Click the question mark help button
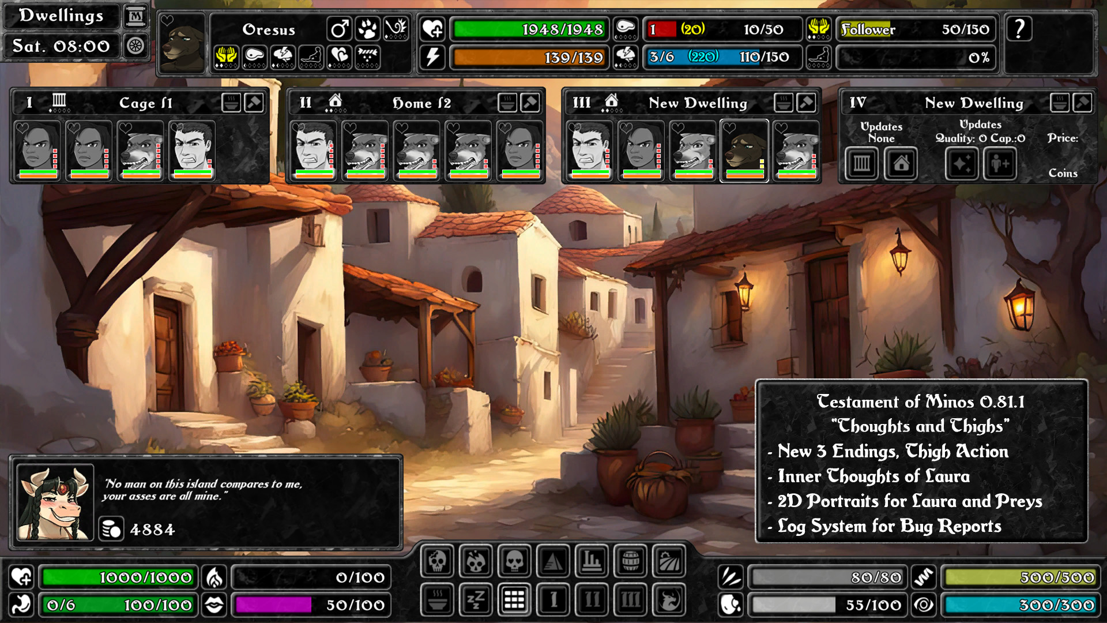Screen dimensions: 1107x623 [x=1019, y=29]
